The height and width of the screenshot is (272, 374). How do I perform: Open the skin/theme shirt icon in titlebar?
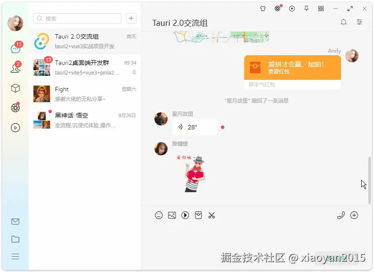pyautogui.click(x=263, y=8)
